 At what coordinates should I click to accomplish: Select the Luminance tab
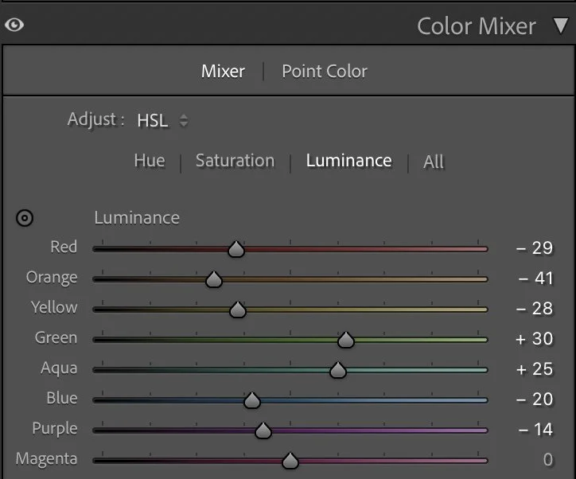[x=349, y=161]
